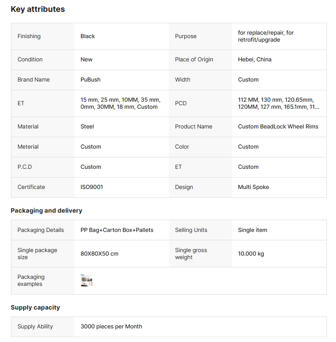Open the packaging examples thumbnail image
The image size is (336, 342).
click(87, 281)
